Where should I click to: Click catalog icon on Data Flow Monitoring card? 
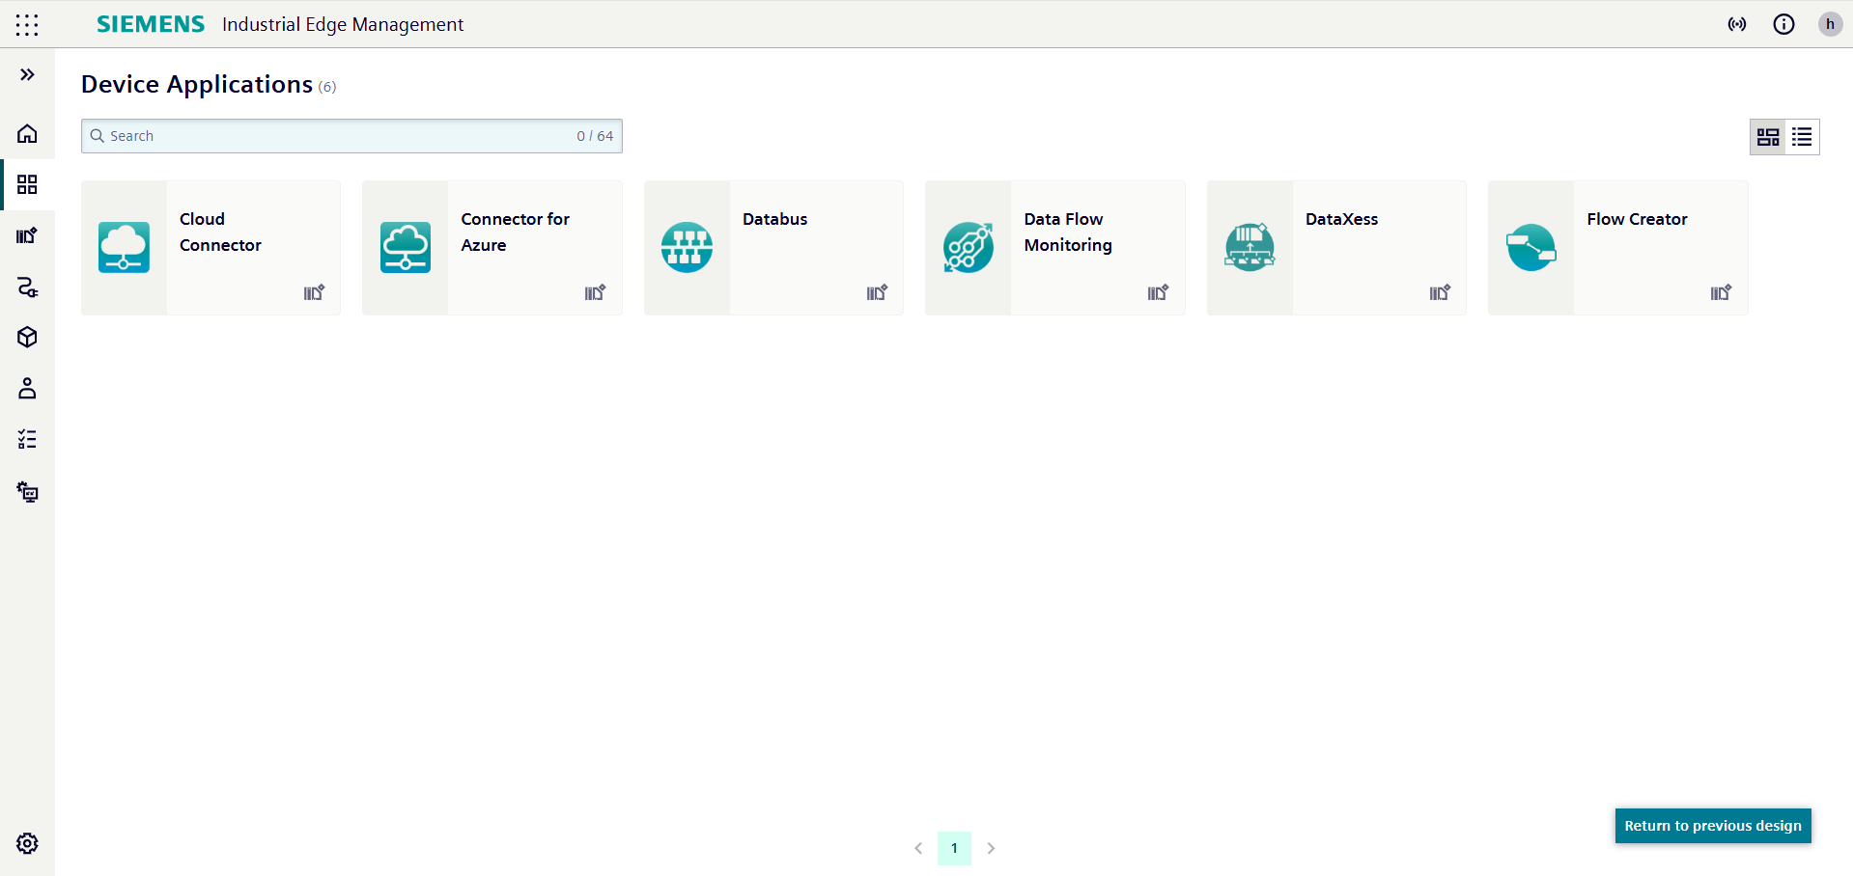coord(1159,292)
